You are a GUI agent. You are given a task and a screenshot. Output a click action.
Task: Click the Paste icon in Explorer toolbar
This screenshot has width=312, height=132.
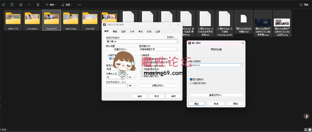pyautogui.click(x=12, y=5)
